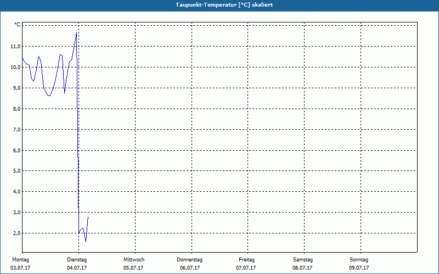Image resolution: width=439 pixels, height=274 pixels.
Task: Click the °C unit label on the axis
Action: (18, 25)
